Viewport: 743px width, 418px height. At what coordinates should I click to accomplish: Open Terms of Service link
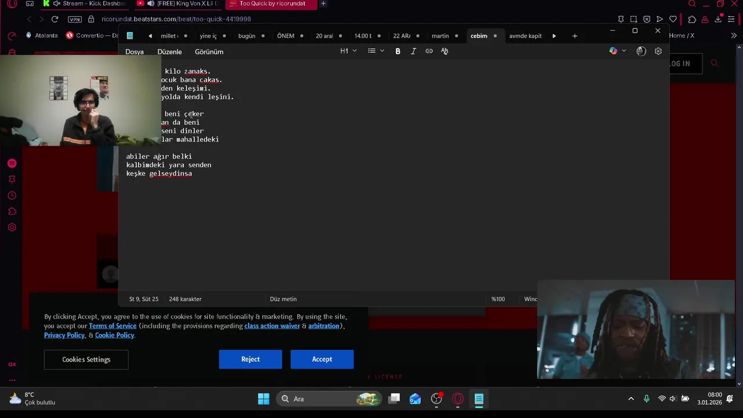tap(113, 326)
